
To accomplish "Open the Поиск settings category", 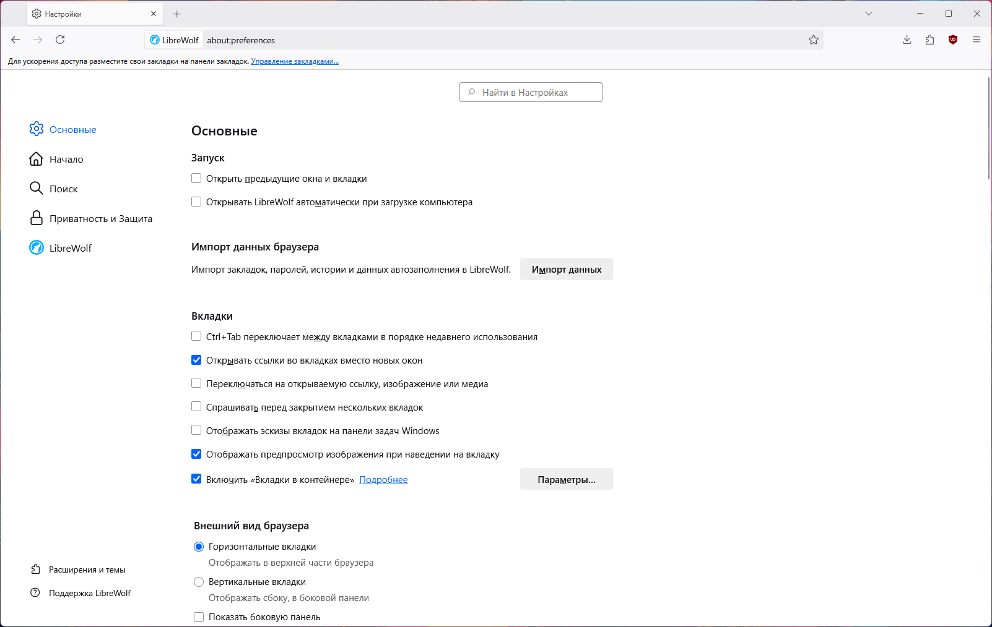I will 64,189.
